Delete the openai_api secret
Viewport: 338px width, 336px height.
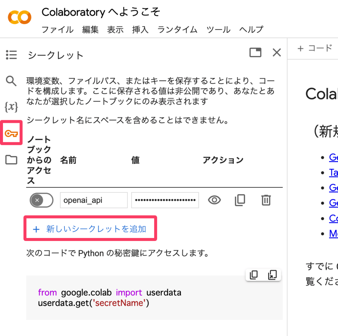266,200
